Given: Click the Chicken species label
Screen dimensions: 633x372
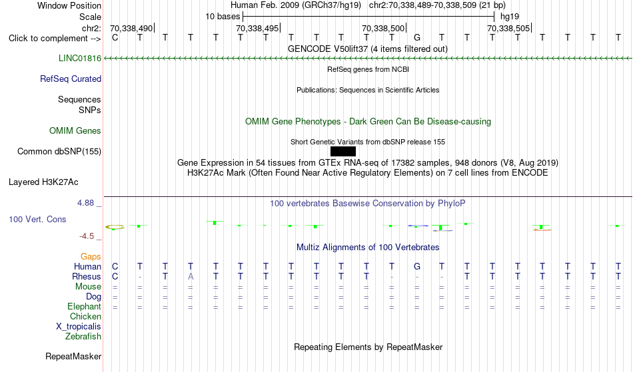Looking at the screenshot, I should [x=85, y=316].
